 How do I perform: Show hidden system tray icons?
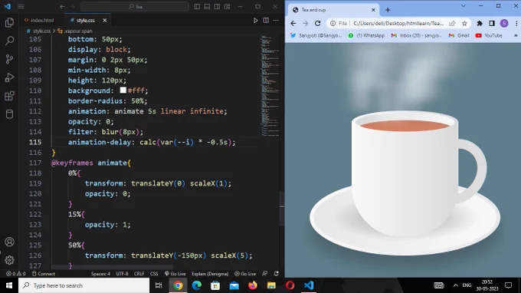[x=456, y=285]
